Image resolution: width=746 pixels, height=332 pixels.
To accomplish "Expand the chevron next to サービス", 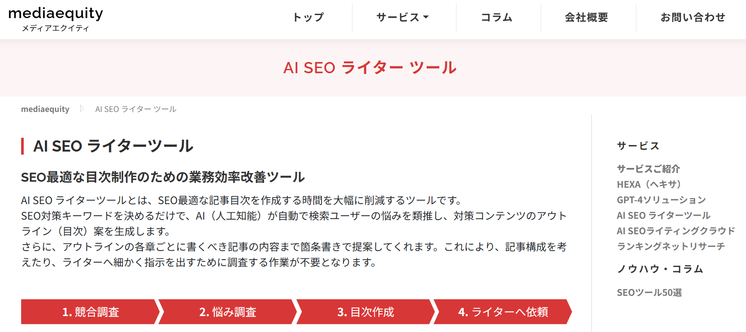I will pos(427,18).
